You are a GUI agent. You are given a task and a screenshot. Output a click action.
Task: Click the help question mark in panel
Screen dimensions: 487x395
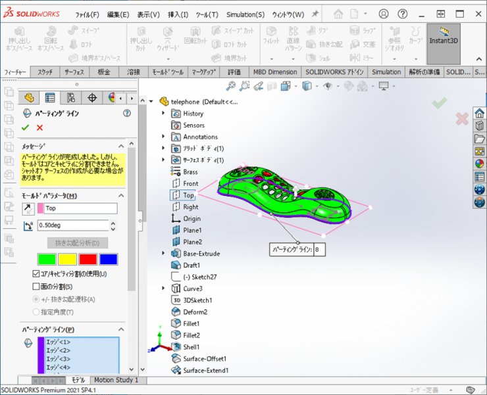(127, 113)
